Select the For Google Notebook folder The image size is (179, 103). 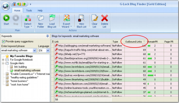21,60
